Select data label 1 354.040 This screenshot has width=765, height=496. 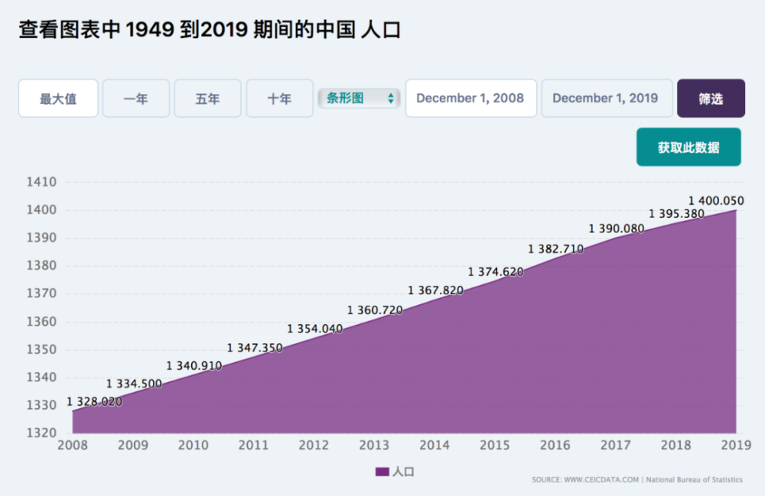tap(314, 329)
